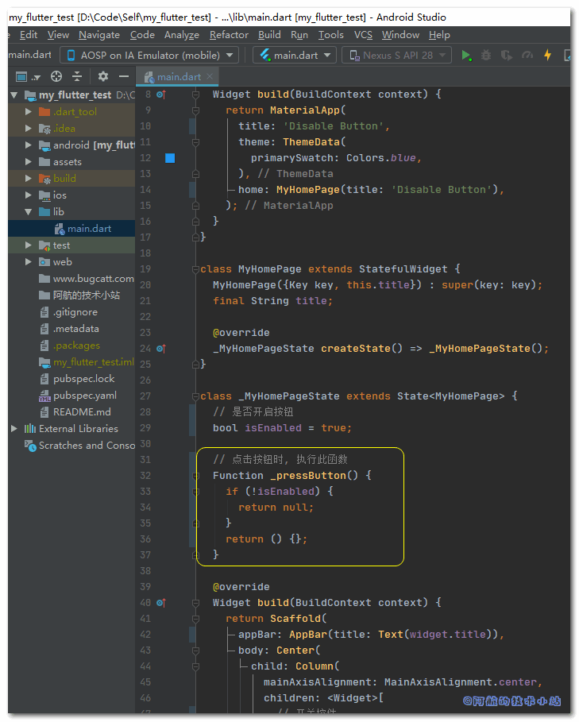Collapse the _pressButton function fold on line 32

(196, 476)
